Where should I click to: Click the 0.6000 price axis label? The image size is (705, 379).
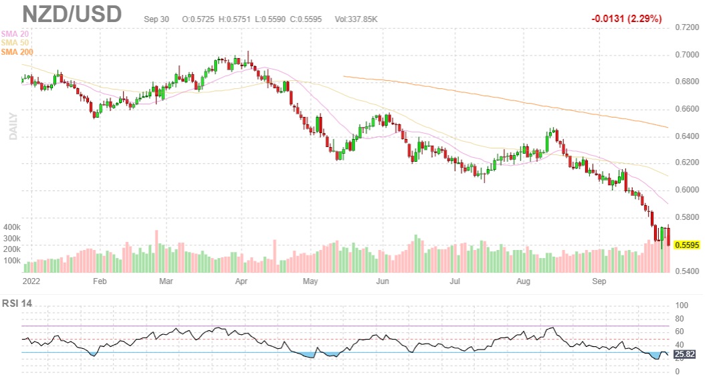(687, 190)
